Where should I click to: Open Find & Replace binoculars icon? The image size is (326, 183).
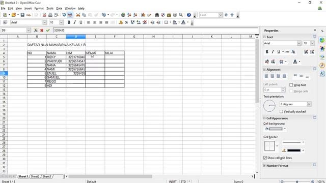(157, 15)
